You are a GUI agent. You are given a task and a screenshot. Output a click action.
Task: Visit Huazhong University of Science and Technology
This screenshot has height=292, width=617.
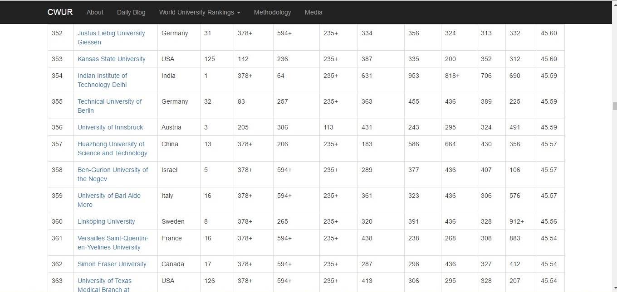tap(111, 144)
